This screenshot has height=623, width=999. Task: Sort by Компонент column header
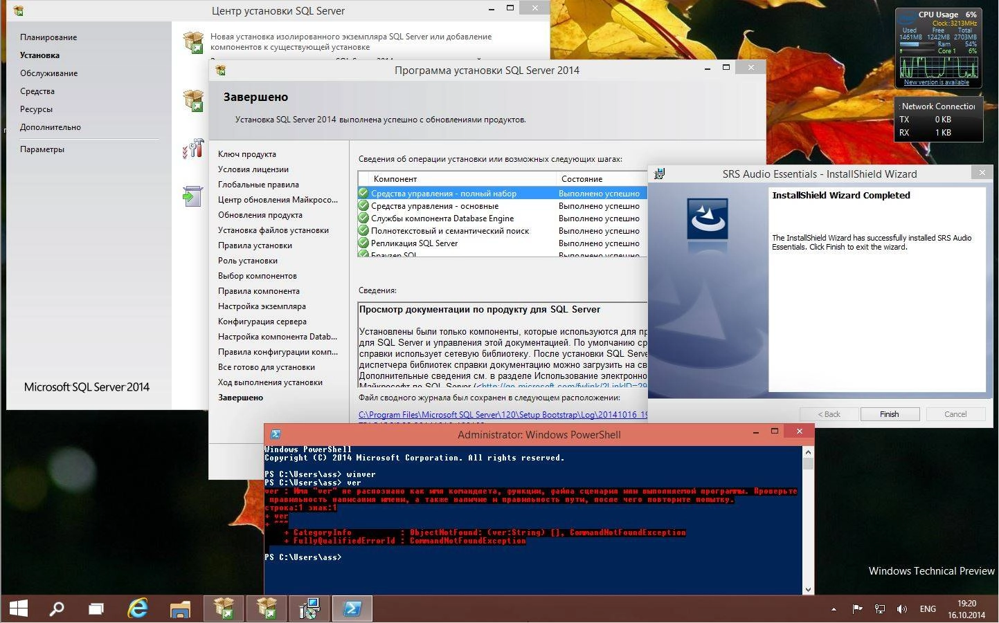[x=457, y=178]
